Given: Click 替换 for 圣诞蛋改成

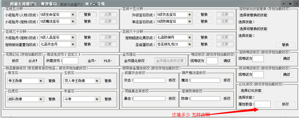Looking at the screenshot, I should tap(204, 44).
